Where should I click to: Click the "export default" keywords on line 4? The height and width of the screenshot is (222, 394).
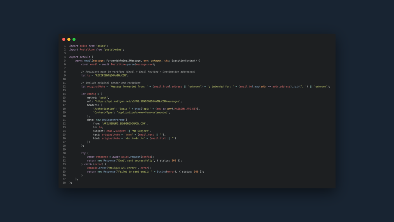coord(80,57)
